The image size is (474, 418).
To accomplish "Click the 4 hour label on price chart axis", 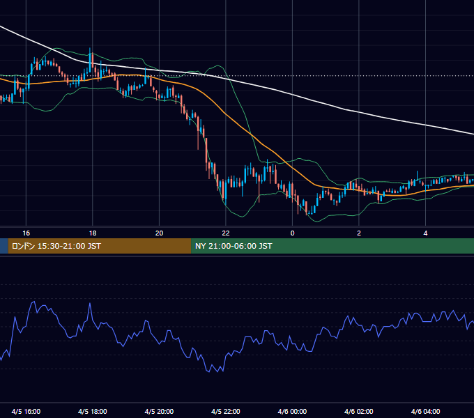I will 425,233.
